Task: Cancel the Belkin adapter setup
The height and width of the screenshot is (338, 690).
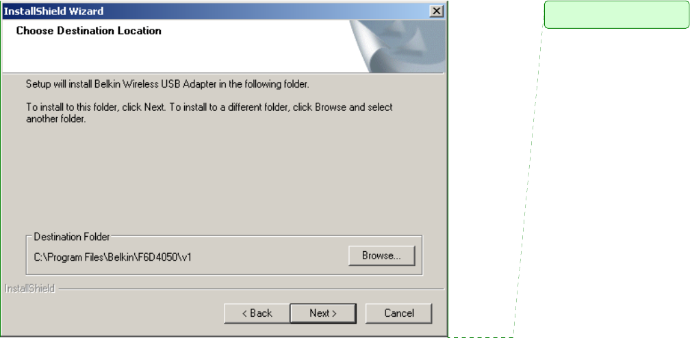Action: click(398, 313)
